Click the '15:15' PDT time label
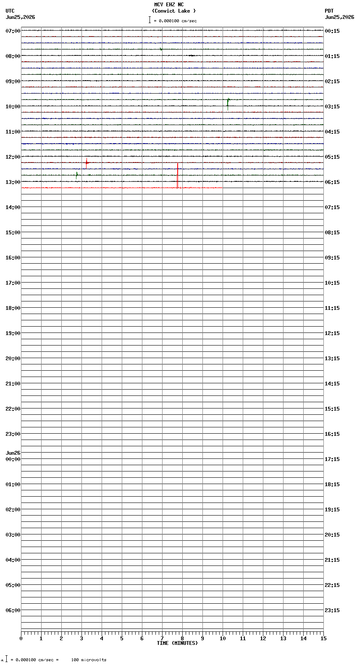357x665 pixels. coord(332,409)
